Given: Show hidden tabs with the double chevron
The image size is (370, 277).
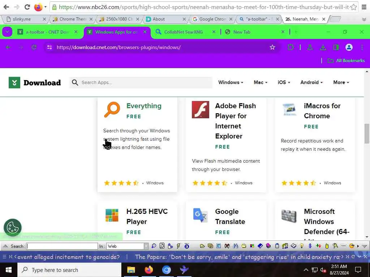Looking at the screenshot, I should point(364,19).
